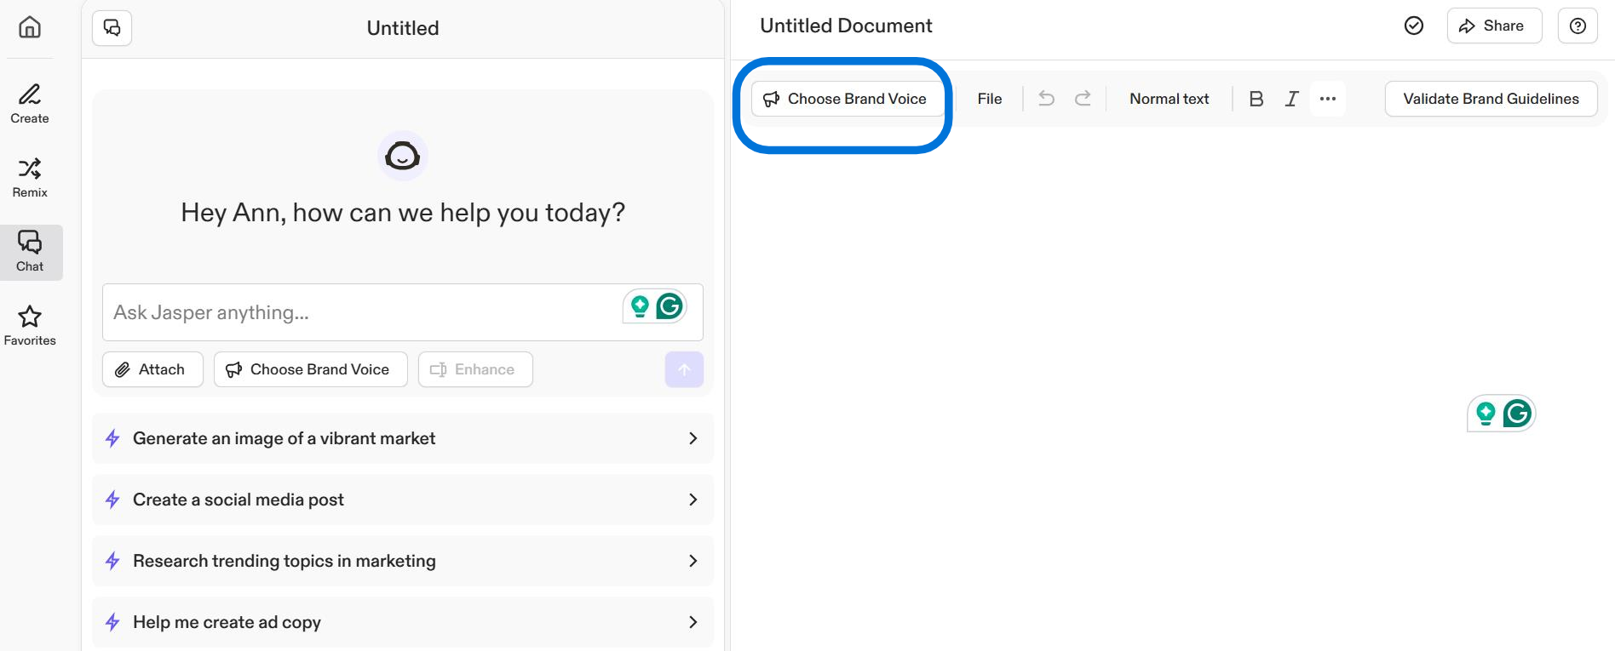The image size is (1615, 651).
Task: Open the Create section in sidebar
Action: click(x=30, y=103)
